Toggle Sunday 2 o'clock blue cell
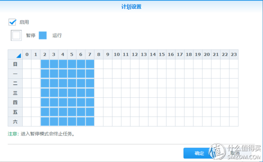This screenshot has width=263, height=162. pyautogui.click(x=45, y=64)
